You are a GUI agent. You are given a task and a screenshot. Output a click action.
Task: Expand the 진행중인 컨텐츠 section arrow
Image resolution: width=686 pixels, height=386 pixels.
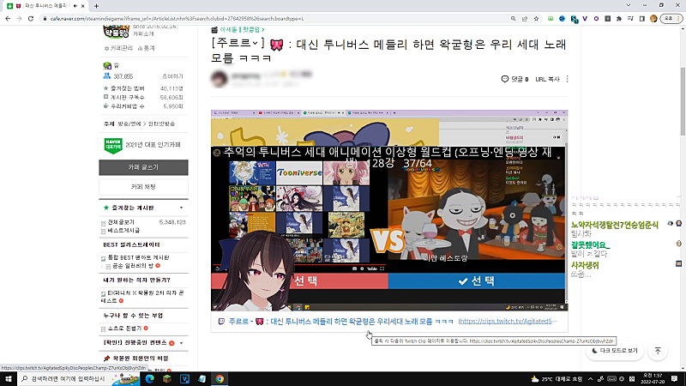(181, 343)
